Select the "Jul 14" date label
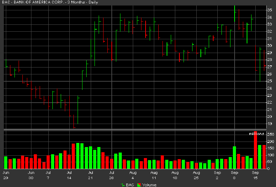The width and height of the screenshot is (276, 187). click(69, 175)
